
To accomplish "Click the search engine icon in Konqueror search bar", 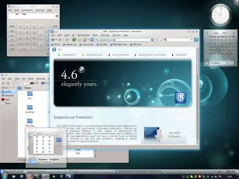I will (x=165, y=40).
